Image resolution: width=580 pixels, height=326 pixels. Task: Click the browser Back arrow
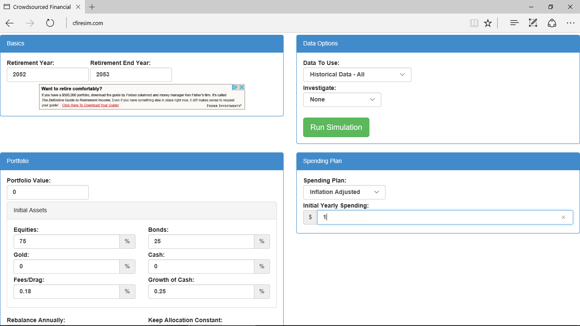(x=10, y=23)
